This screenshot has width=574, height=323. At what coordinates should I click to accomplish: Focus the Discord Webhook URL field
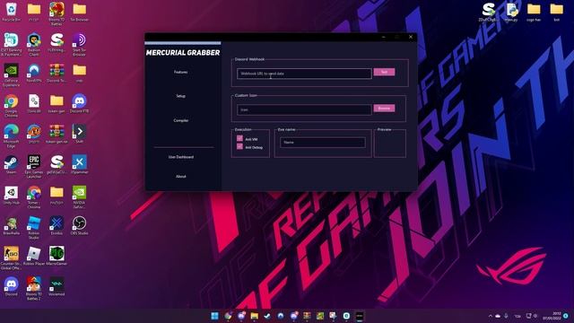(x=304, y=74)
